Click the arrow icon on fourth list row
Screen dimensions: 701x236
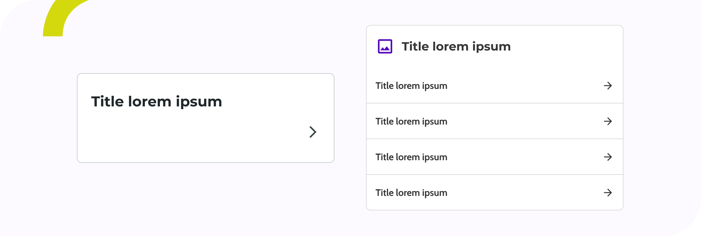point(608,193)
